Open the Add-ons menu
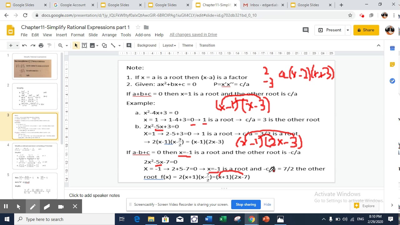This screenshot has width=400, height=225. pos(143,35)
